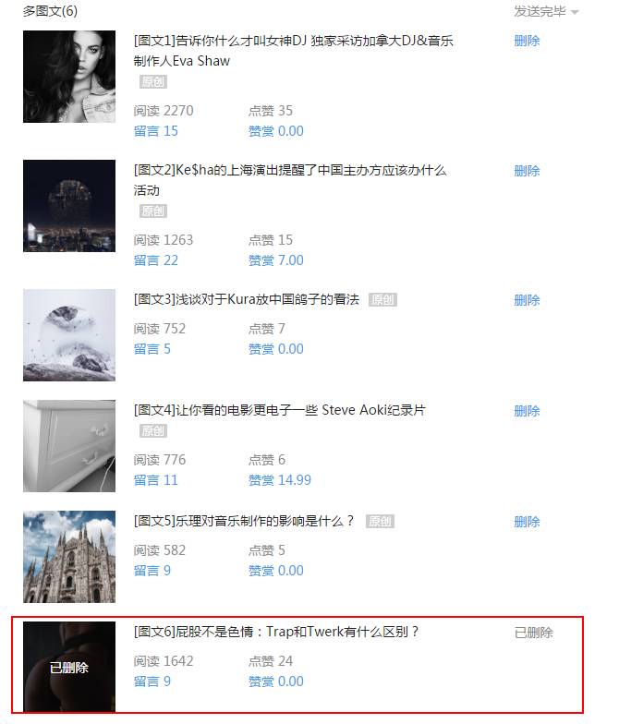The width and height of the screenshot is (619, 724).
Task: View 留言 22 comments on article 2
Action: [155, 260]
